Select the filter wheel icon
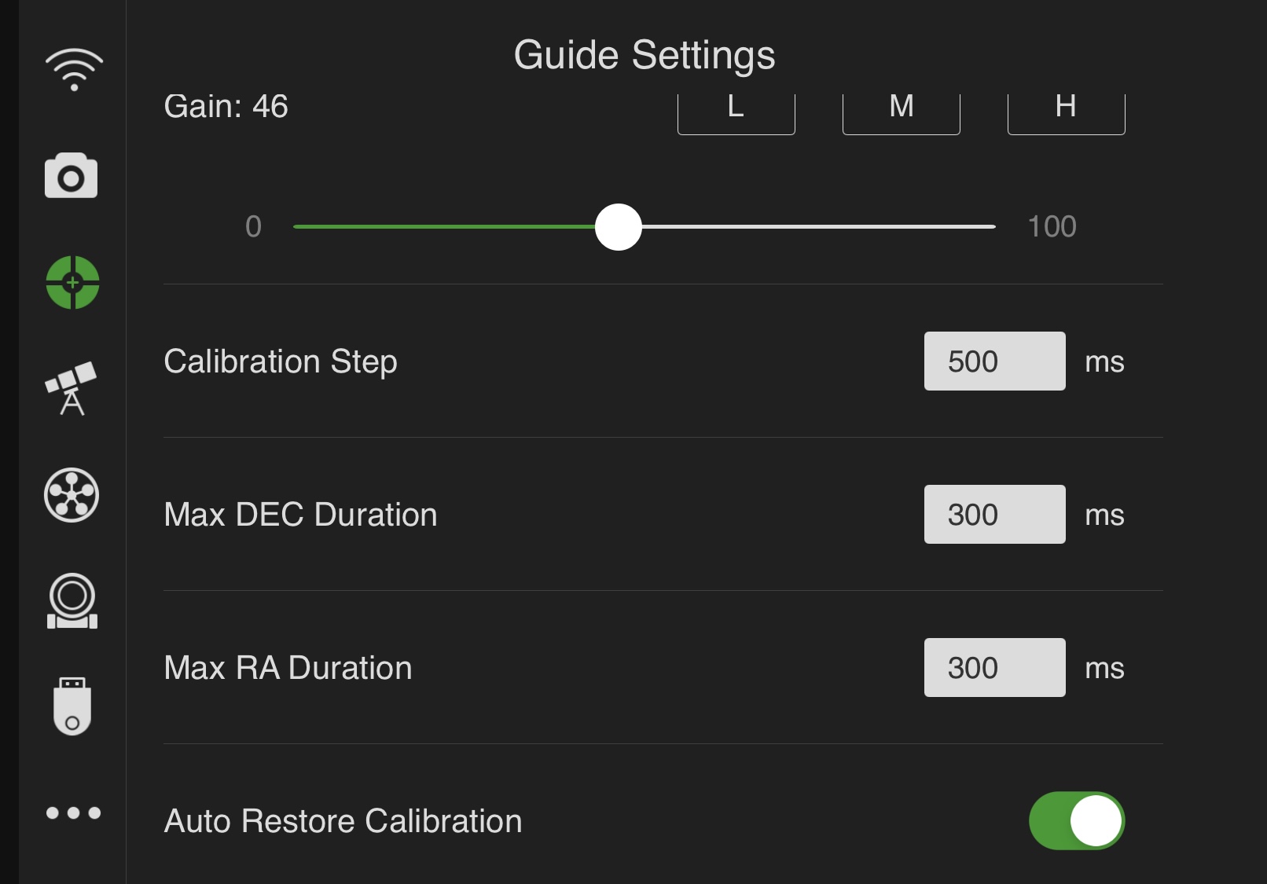The image size is (1267, 884). (x=72, y=495)
